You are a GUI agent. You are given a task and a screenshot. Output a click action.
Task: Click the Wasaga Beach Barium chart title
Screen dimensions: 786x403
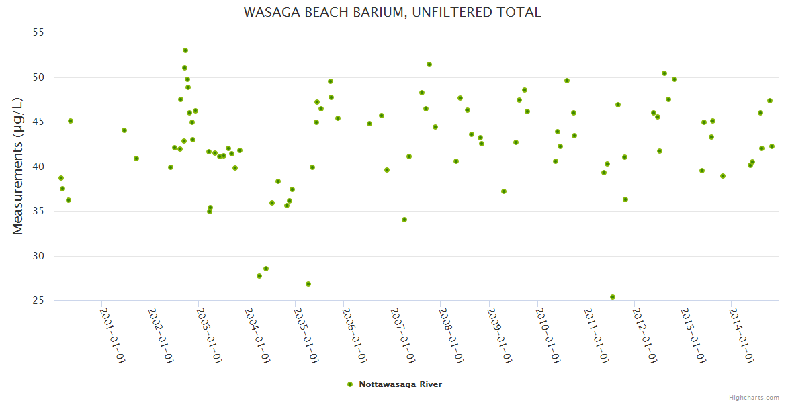[392, 12]
